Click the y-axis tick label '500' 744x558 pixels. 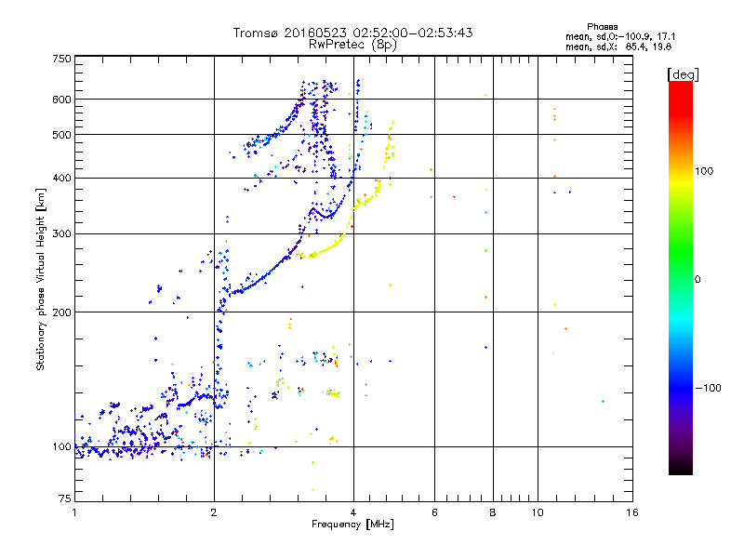click(61, 135)
